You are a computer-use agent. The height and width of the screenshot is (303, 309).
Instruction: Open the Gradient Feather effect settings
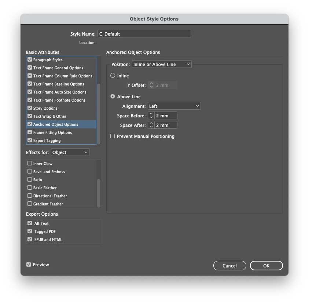tap(48, 204)
